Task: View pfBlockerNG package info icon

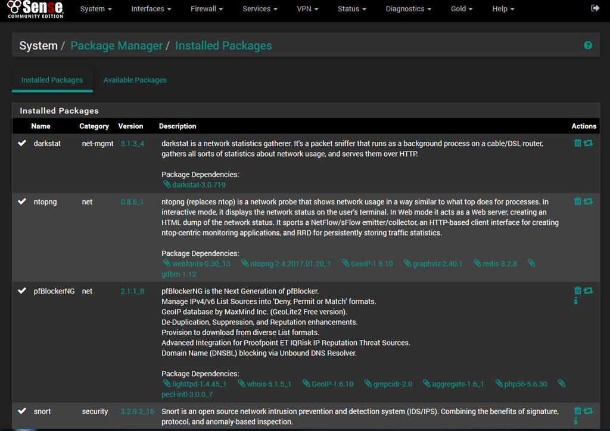Action: point(576,300)
